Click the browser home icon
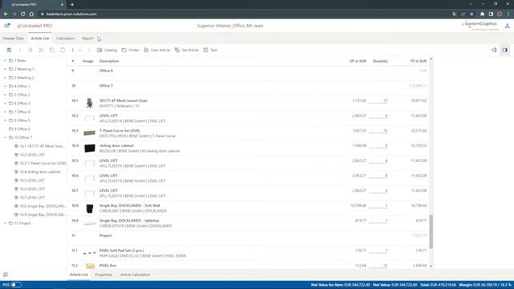The height and width of the screenshot is (289, 514). 31,14
